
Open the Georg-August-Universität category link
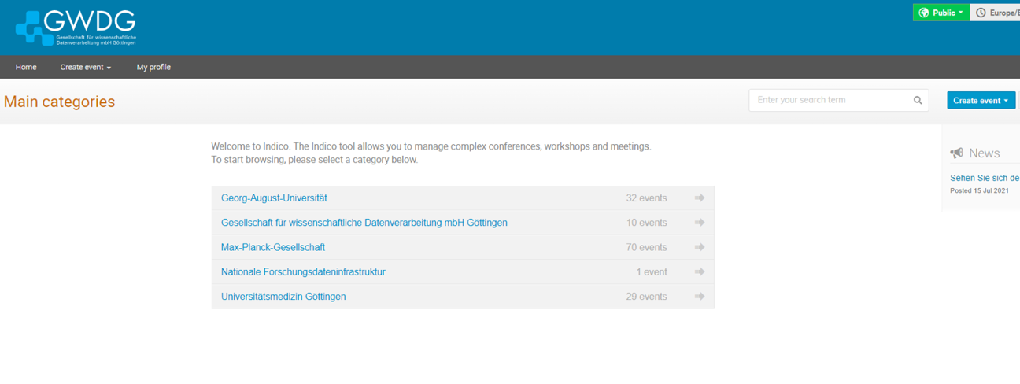point(274,198)
